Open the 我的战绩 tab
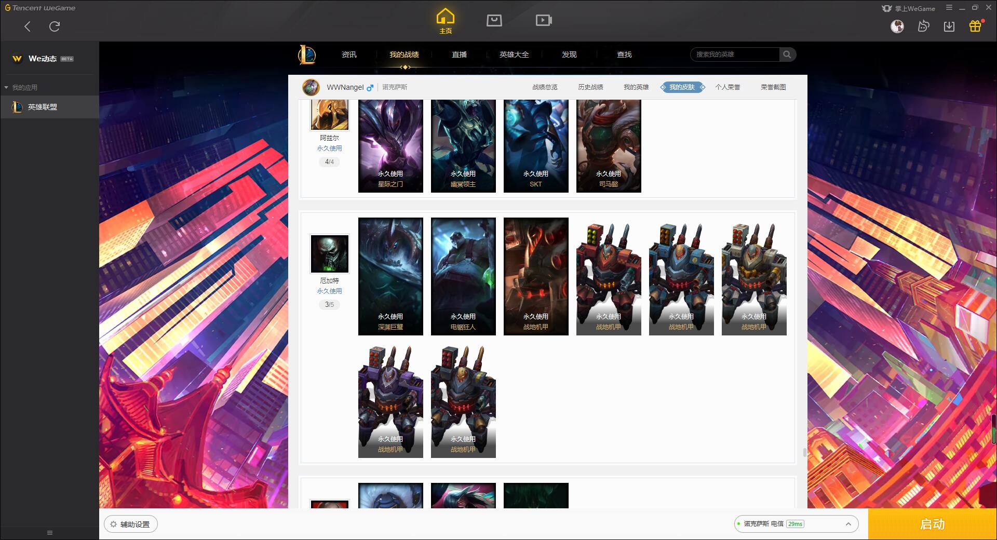This screenshot has width=997, height=540. (404, 55)
